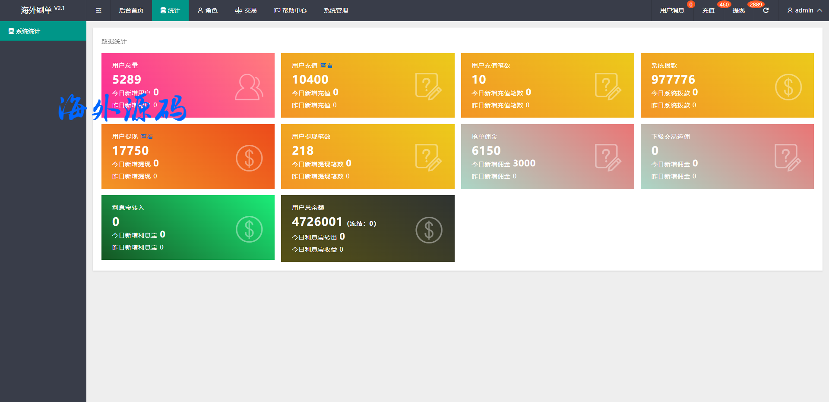
Task: Open the 帮助中心 menu
Action: point(290,10)
